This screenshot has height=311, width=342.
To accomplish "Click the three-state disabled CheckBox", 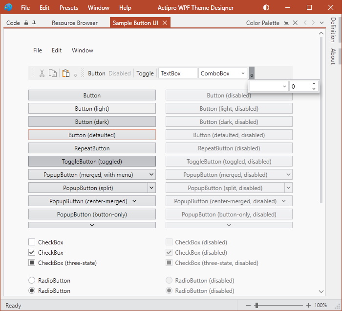I will (169, 263).
